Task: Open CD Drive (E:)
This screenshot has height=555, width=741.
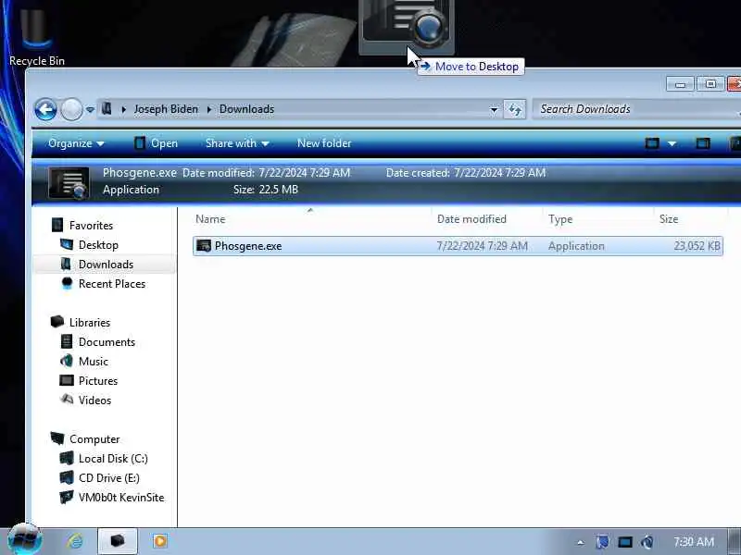Action: pos(108,477)
